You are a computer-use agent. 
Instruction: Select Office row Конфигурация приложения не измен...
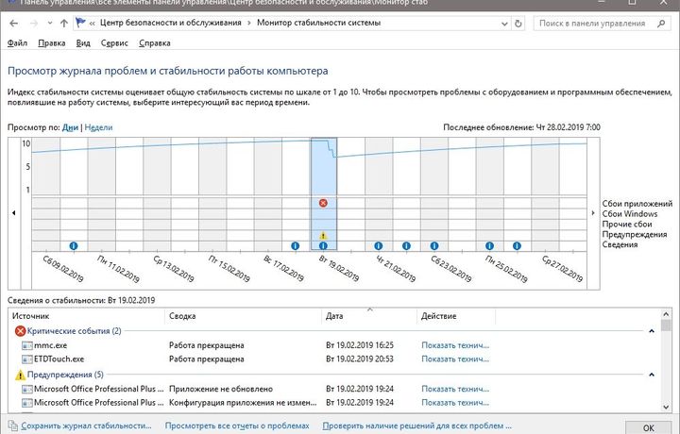point(334,402)
